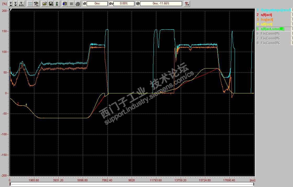Print the trace with the printer icon
The width and height of the screenshot is (293, 187).
point(78,4)
